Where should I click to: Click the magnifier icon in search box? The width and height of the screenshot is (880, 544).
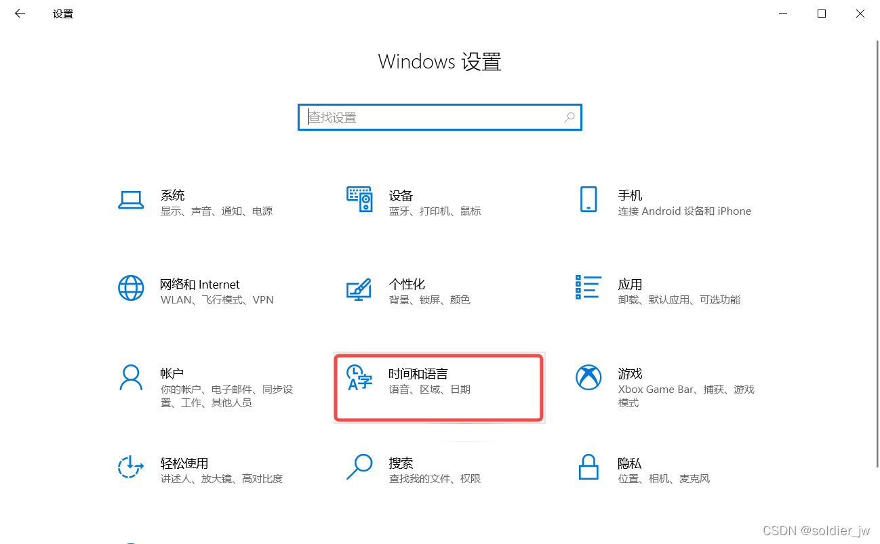[569, 117]
